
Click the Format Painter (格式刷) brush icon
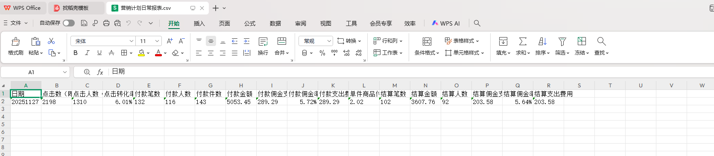(x=16, y=41)
